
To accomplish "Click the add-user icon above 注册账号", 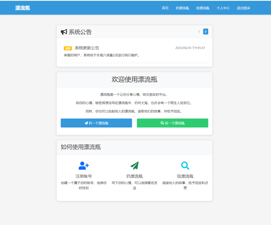I will point(84,165).
